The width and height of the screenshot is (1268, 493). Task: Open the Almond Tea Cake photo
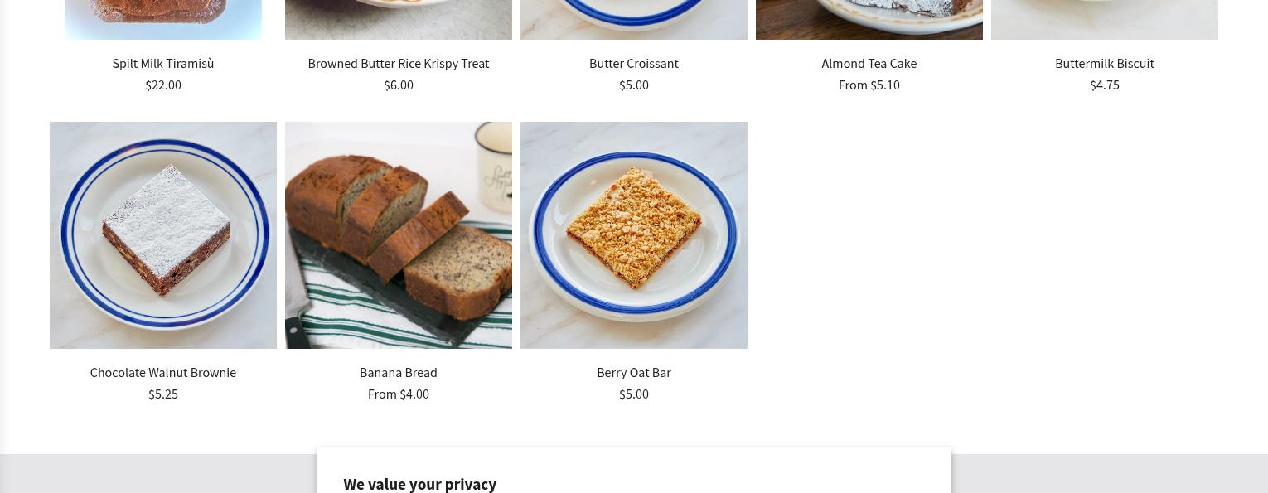click(x=869, y=19)
